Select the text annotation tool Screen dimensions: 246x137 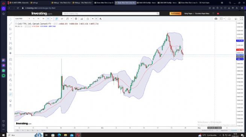11,39
